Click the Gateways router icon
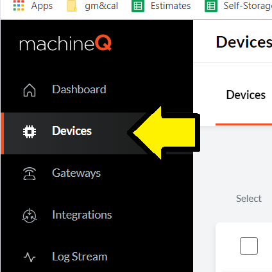 tap(30, 174)
